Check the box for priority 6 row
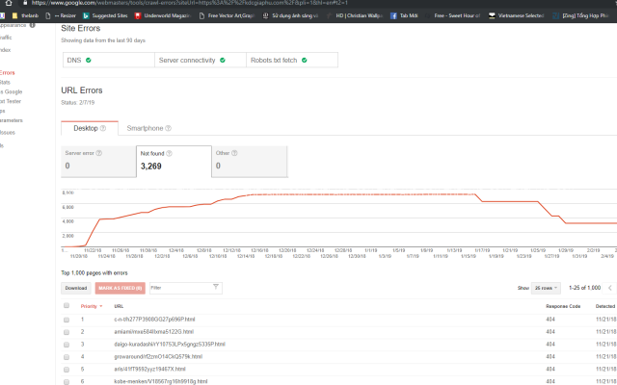This screenshot has width=617, height=385. coord(67,382)
